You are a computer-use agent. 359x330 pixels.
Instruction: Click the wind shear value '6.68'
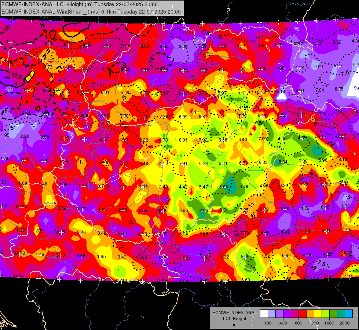pyautogui.click(x=223, y=140)
